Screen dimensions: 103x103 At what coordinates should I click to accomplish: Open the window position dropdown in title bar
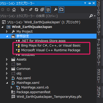85,3
